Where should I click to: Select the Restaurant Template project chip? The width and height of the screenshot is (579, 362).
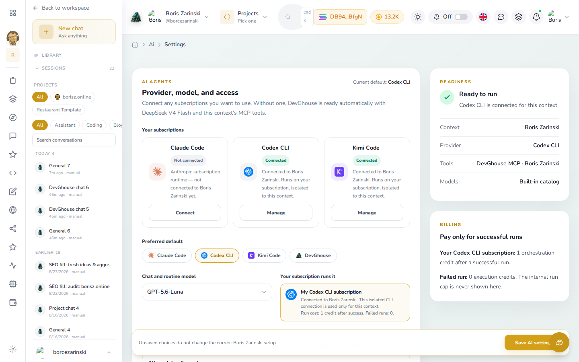(x=59, y=110)
